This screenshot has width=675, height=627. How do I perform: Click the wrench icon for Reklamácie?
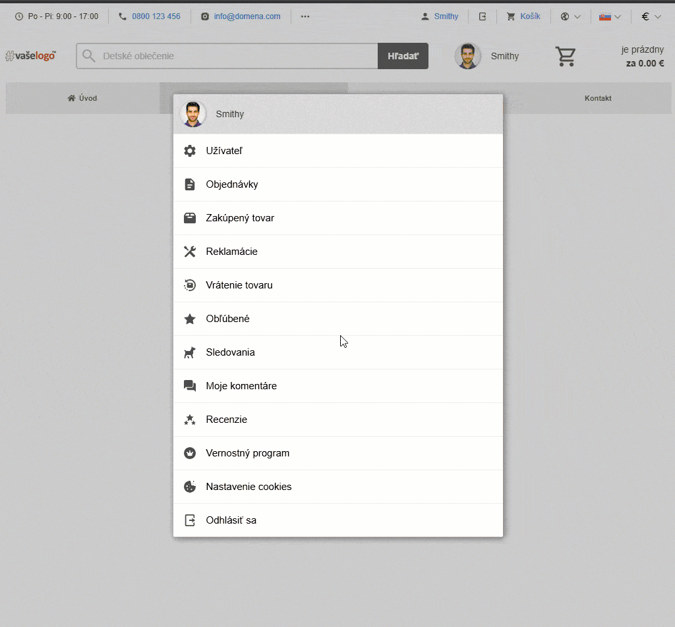[190, 252]
